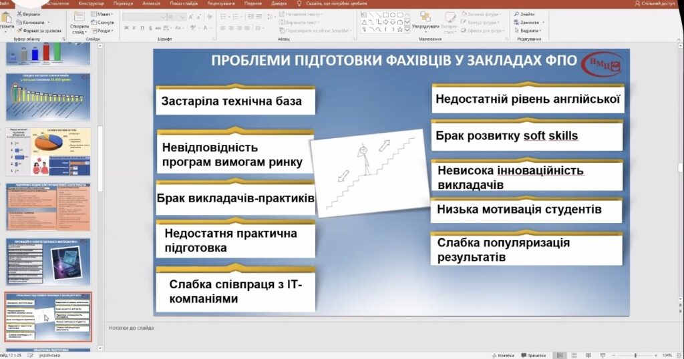Toggle Slide Sorter view in status bar

(x=574, y=355)
